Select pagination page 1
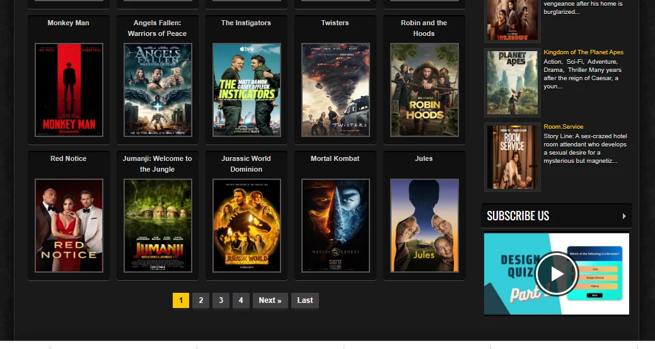The height and width of the screenshot is (349, 655). [x=181, y=300]
